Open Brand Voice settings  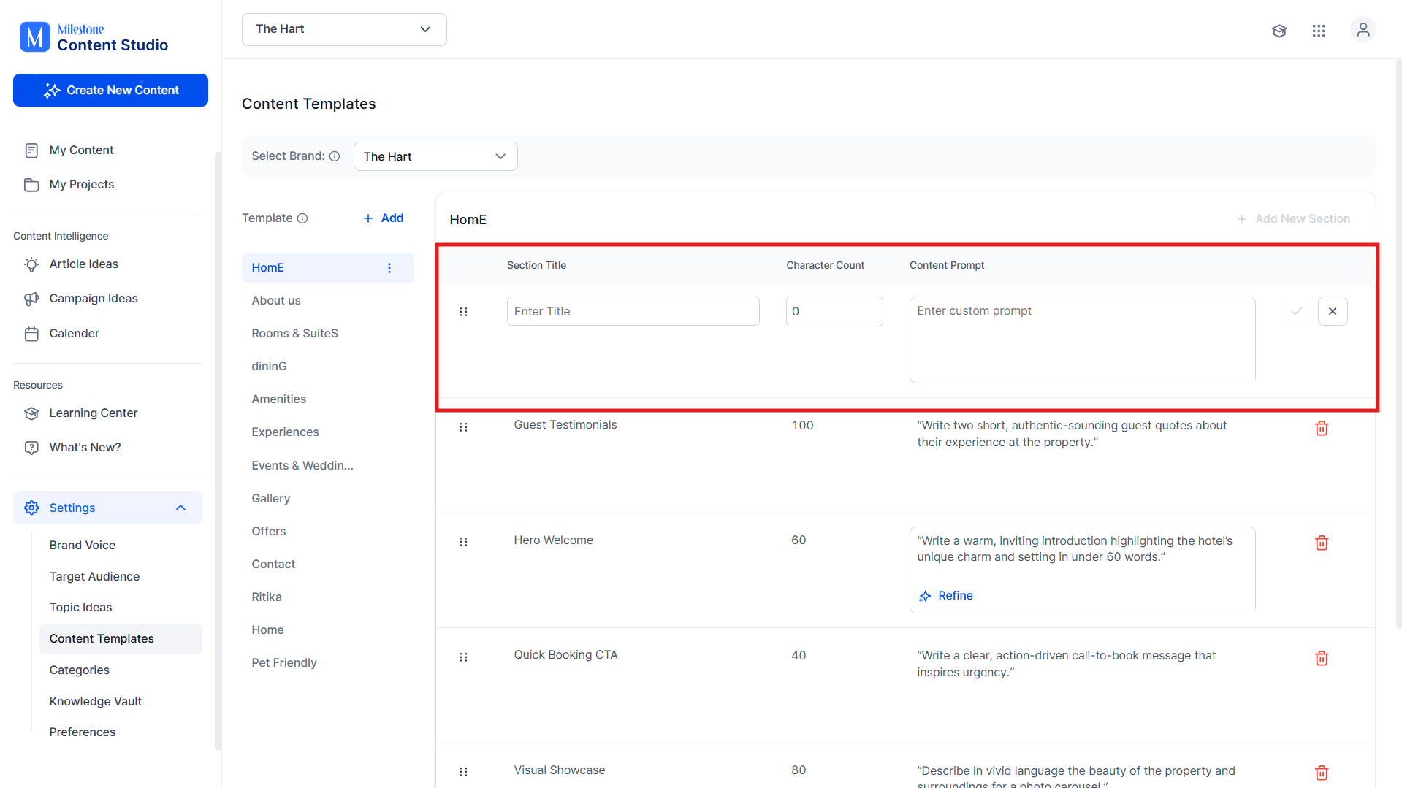pyautogui.click(x=83, y=546)
